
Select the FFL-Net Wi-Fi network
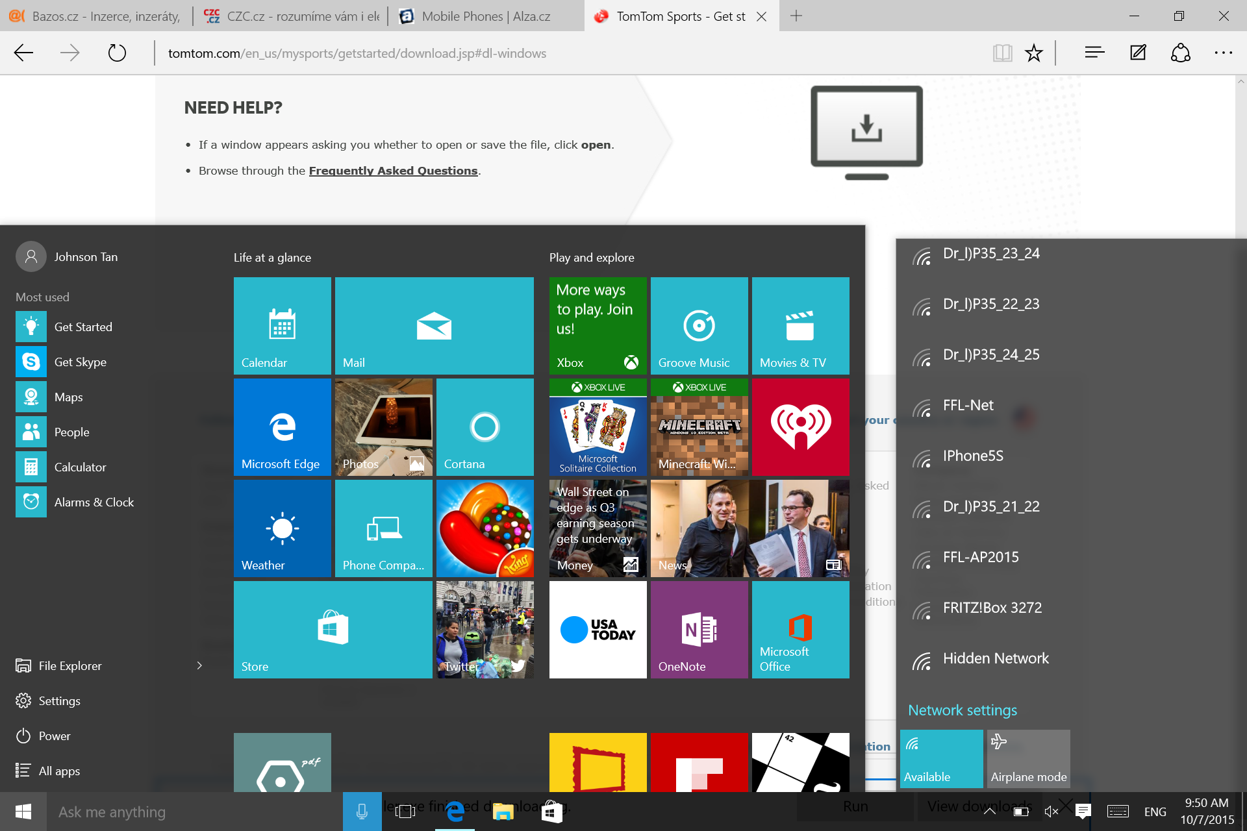[1072, 406]
